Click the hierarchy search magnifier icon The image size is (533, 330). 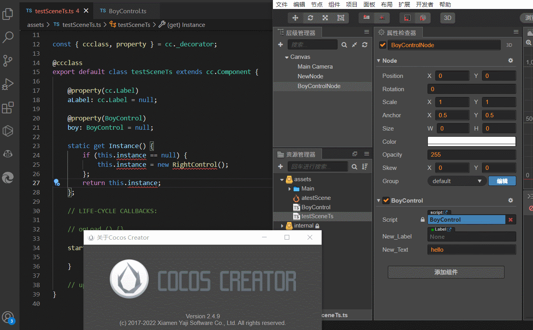[344, 45]
